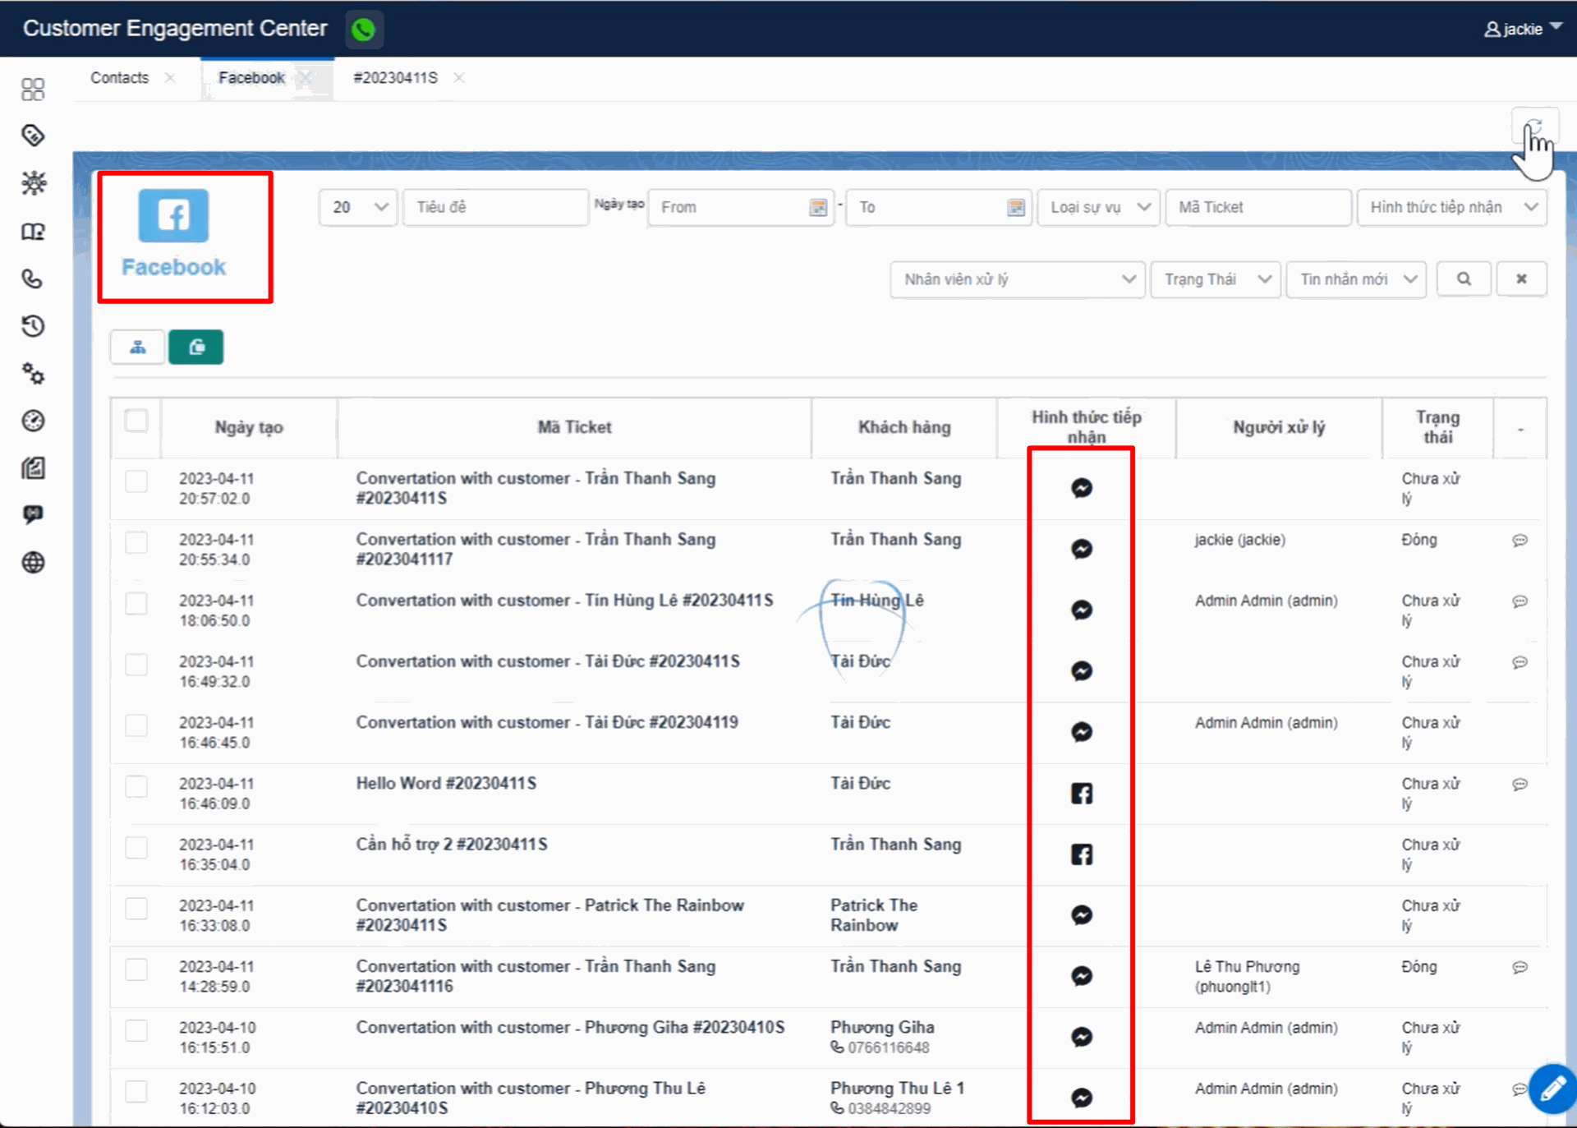Click the blue hierarchy assign button
The image size is (1577, 1128).
point(138,347)
